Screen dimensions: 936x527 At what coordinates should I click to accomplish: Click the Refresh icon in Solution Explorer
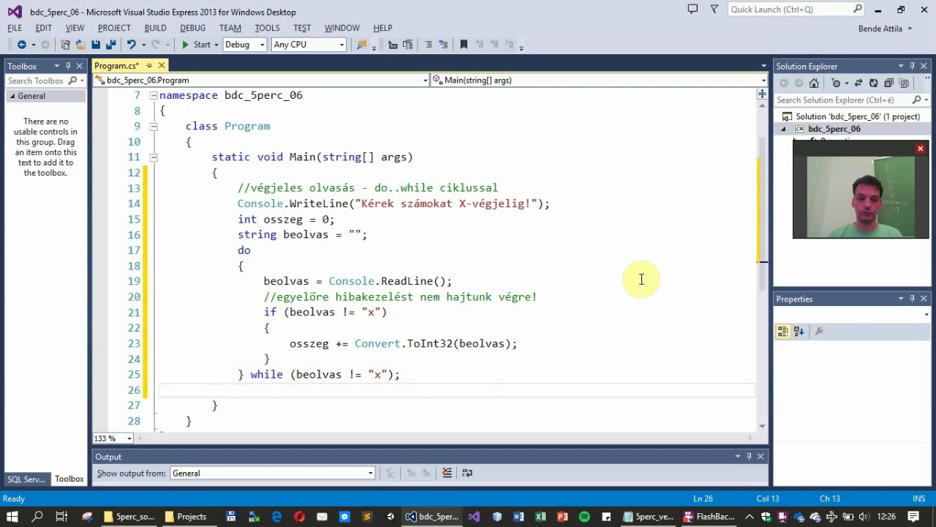click(x=874, y=83)
